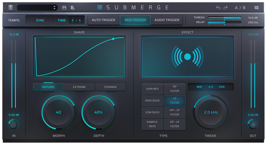Click the THRESH slider bar
267x145 pixels.
click(224, 17)
